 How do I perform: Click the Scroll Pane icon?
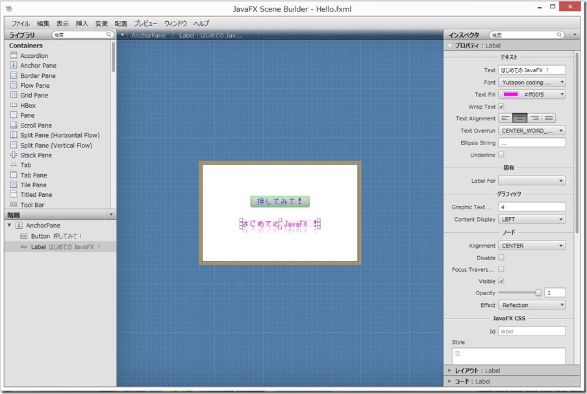[x=14, y=125]
